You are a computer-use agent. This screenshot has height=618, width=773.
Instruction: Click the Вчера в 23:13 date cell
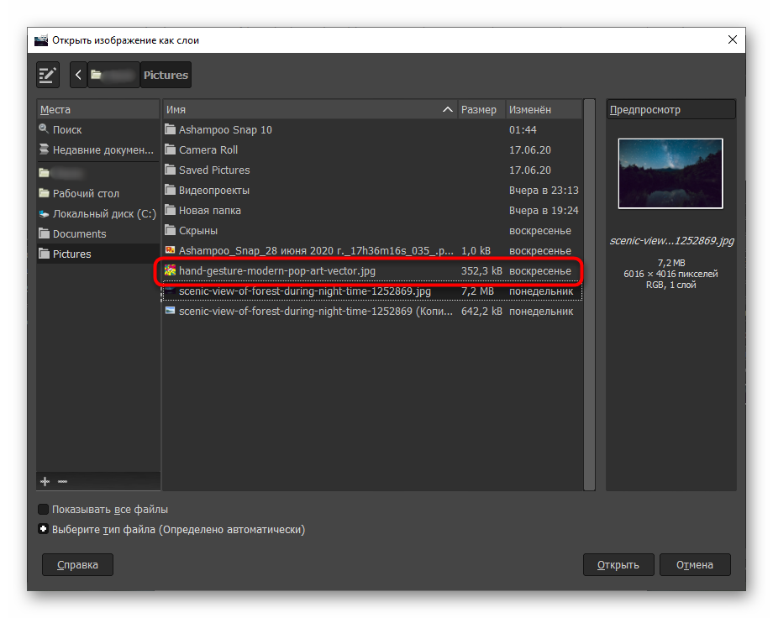pyautogui.click(x=544, y=191)
